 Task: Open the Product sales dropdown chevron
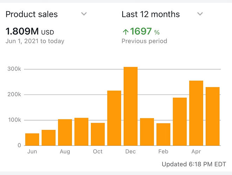[x=84, y=14]
